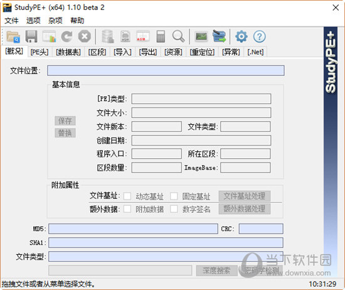The height and width of the screenshot is (290, 345).
Task: Click the 深度搜索 button
Action: (216, 271)
